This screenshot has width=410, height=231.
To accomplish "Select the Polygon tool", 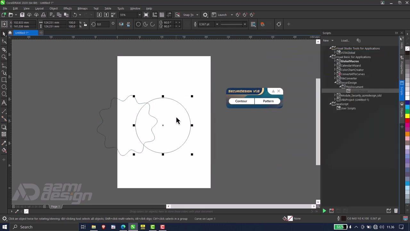I will coord(4,94).
